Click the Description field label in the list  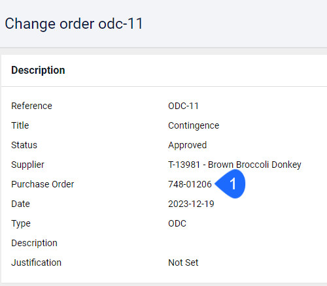(x=34, y=244)
